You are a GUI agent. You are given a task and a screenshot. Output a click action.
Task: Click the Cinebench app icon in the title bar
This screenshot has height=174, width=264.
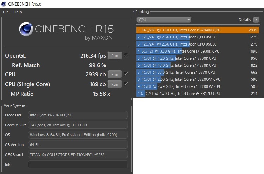pyautogui.click(x=4, y=4)
